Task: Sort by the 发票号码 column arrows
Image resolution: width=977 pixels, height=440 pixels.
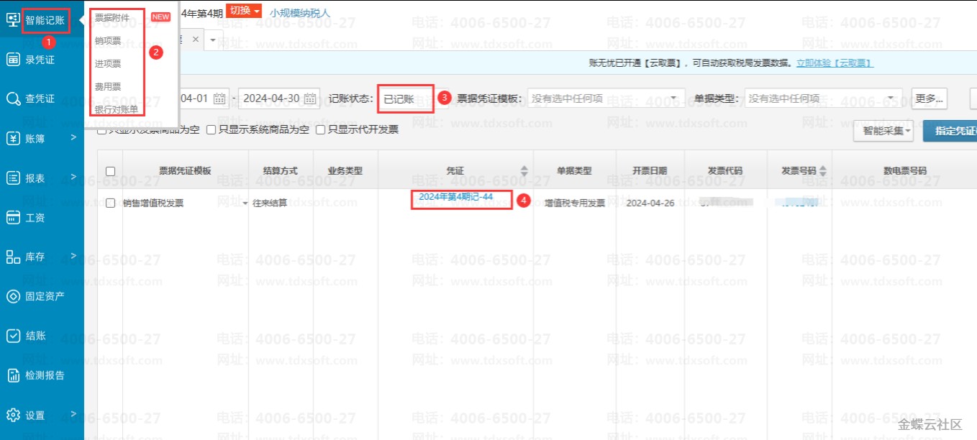Action: (x=823, y=171)
